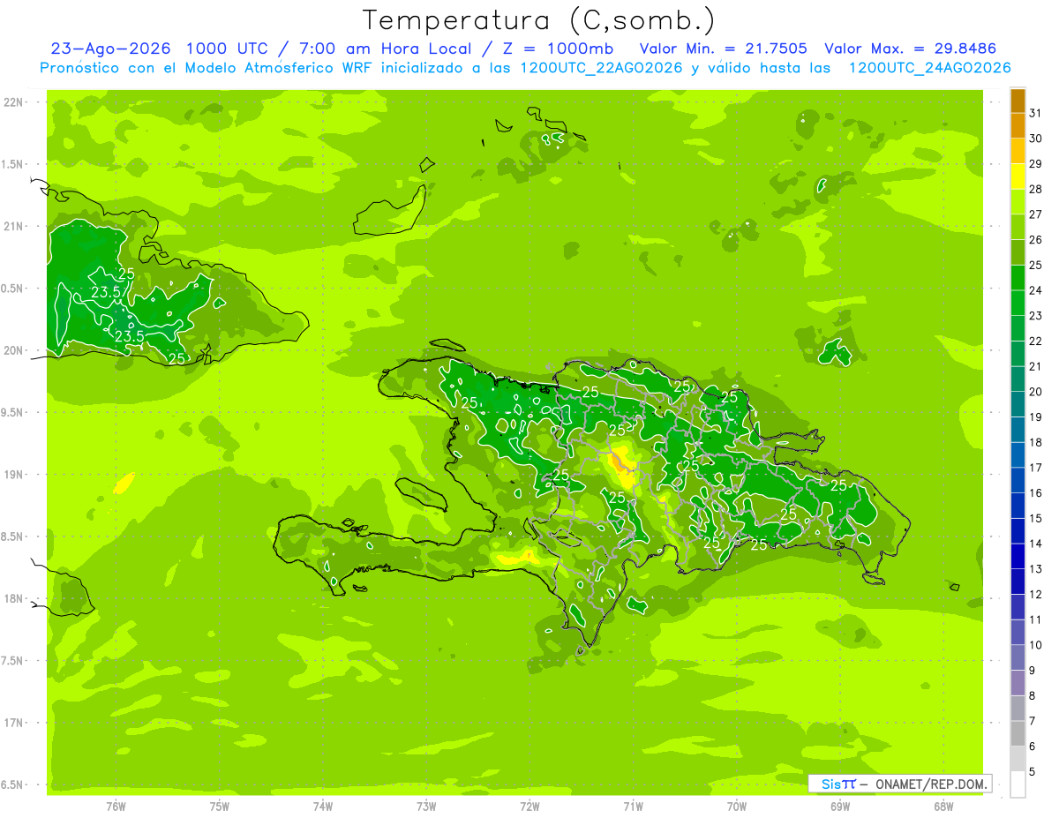Viewport: 1059px width, 818px height.
Task: Click the '21N' latitude axis label
Action: click(13, 226)
